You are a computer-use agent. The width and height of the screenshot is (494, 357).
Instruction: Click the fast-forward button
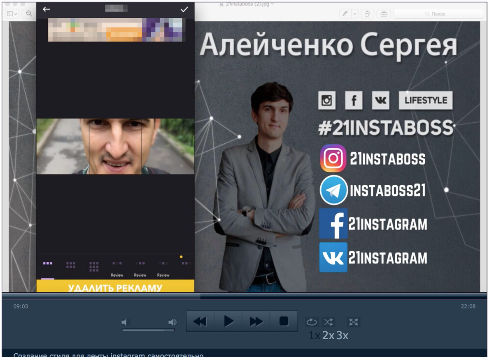coord(256,321)
